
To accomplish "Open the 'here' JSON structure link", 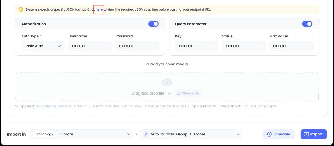I will [99, 9].
